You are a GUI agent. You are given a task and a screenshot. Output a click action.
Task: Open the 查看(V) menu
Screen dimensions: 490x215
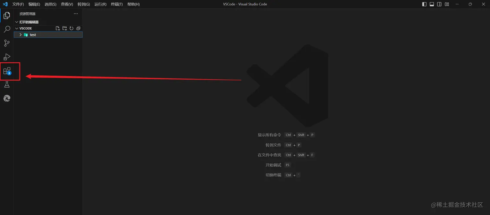tap(67, 4)
